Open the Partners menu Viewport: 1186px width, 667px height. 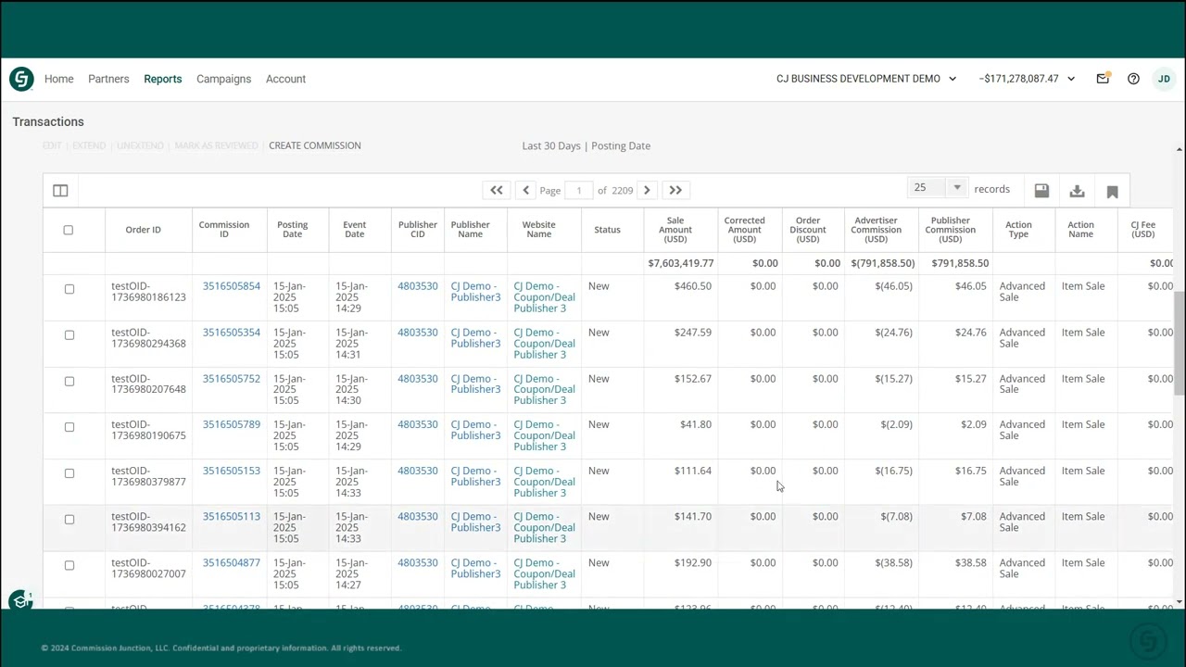(x=108, y=79)
